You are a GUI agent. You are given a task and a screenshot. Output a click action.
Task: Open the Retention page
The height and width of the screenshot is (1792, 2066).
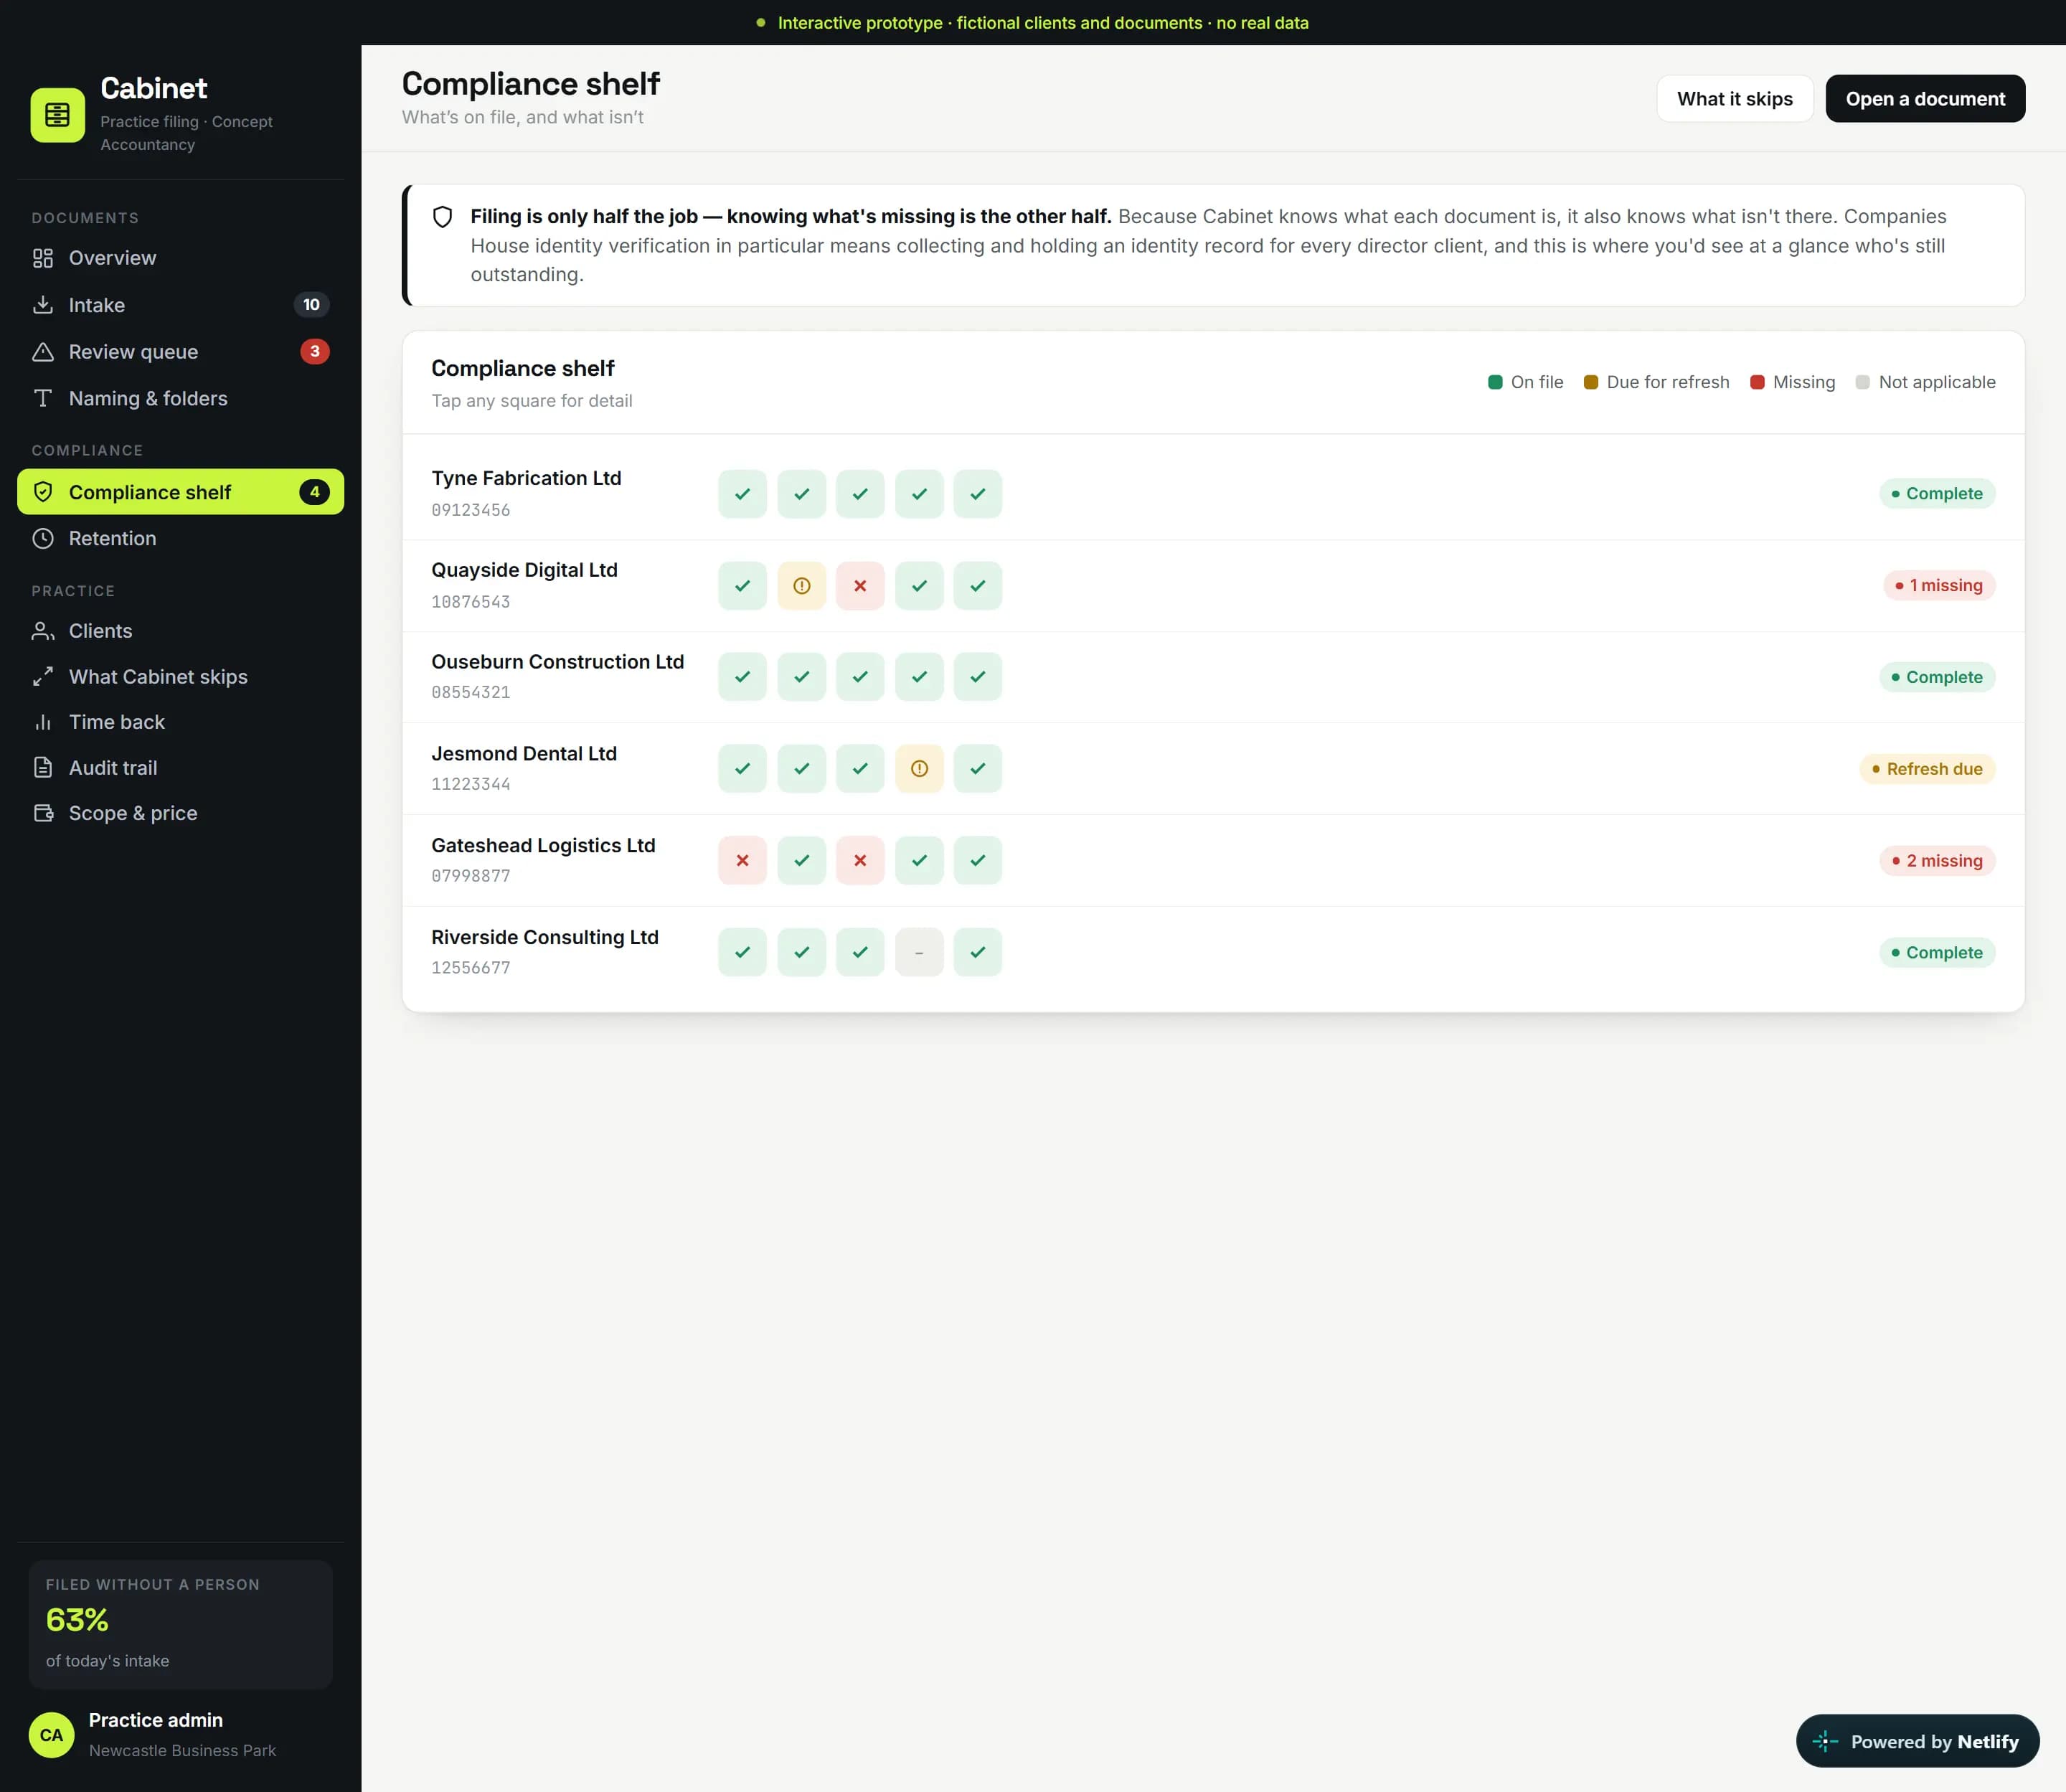(x=180, y=538)
